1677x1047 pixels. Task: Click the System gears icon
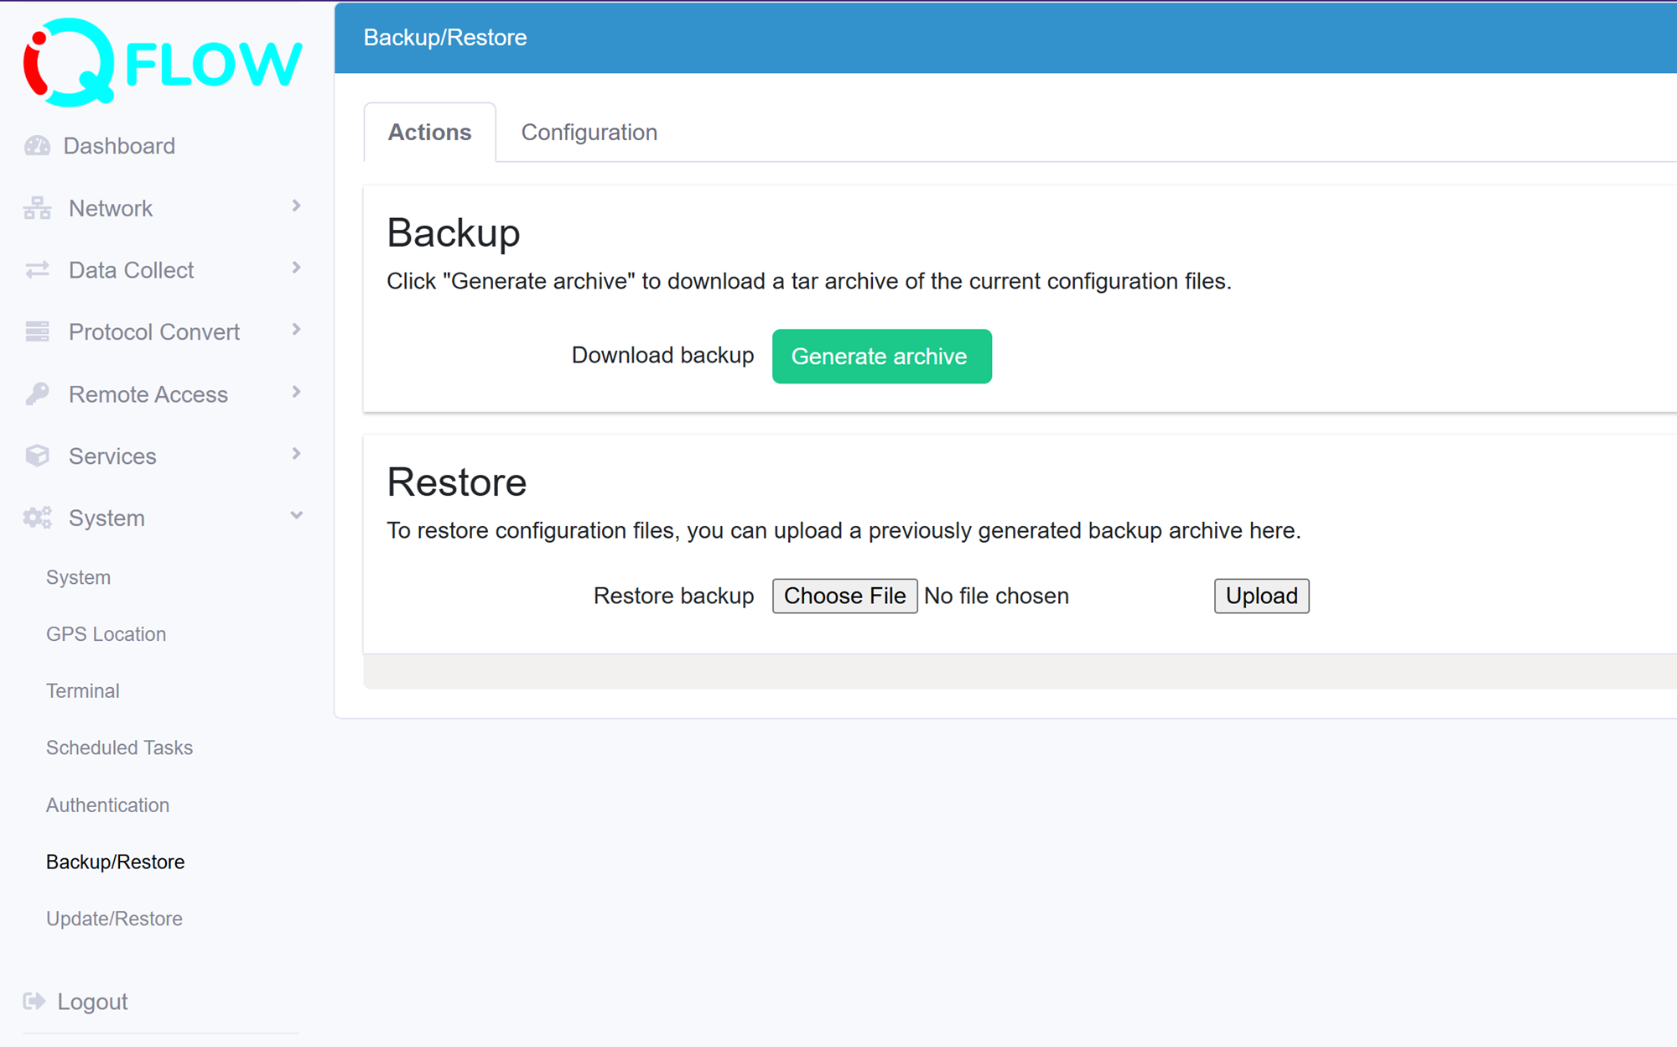[x=37, y=518]
